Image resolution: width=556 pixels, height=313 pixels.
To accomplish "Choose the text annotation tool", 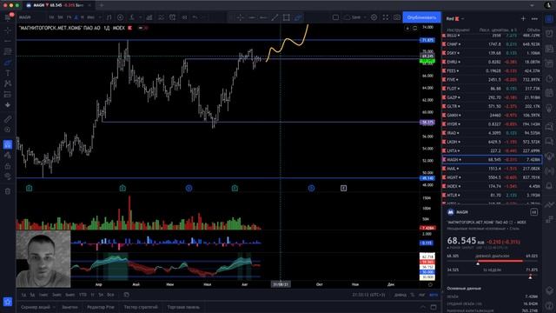I will coord(8,73).
